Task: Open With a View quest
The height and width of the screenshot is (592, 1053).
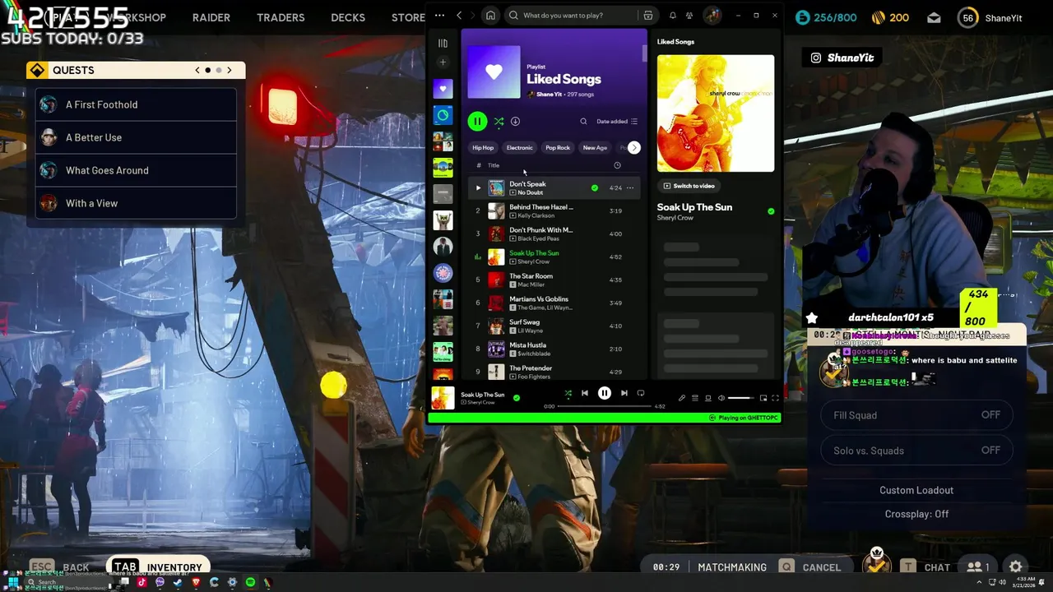Action: (137, 203)
